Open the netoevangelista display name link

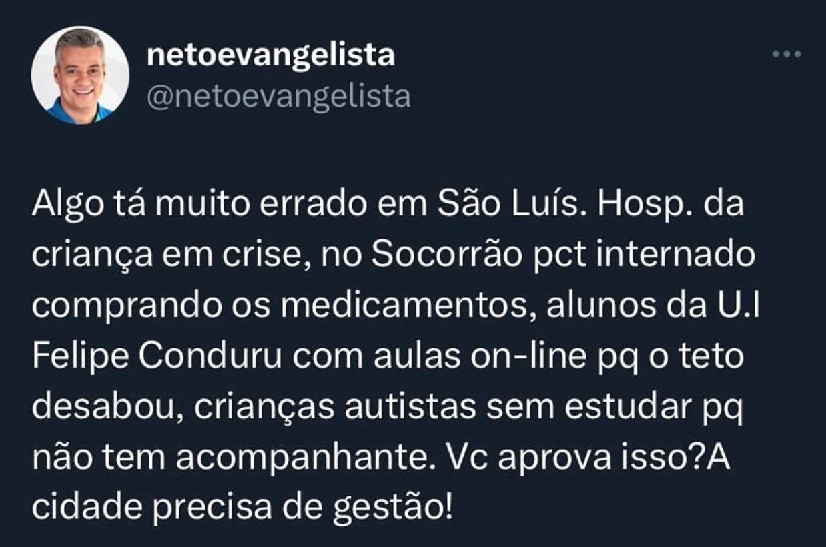tap(270, 55)
